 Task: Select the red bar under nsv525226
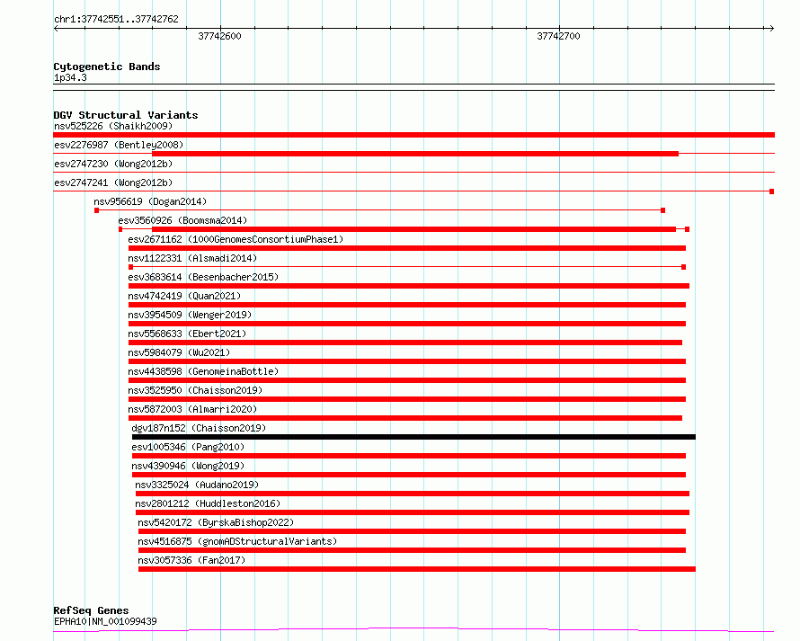413,135
